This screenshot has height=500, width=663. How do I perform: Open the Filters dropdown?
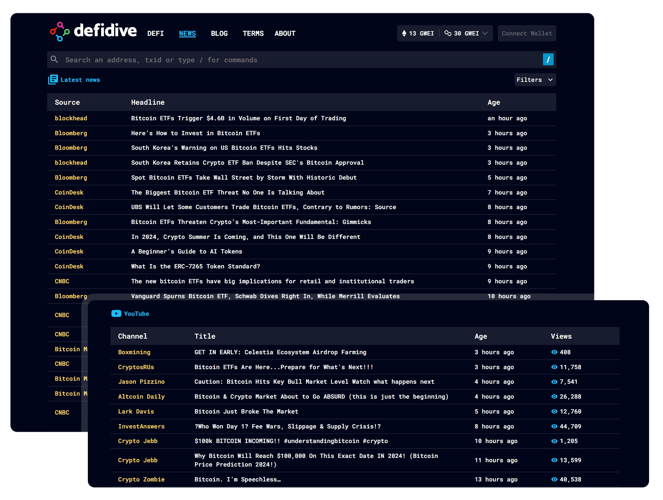(535, 80)
